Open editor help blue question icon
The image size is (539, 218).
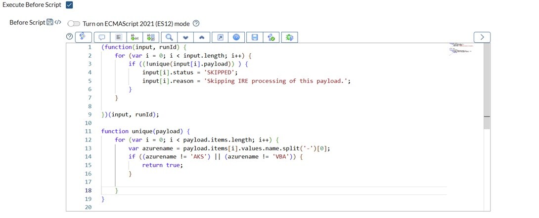(x=236, y=37)
